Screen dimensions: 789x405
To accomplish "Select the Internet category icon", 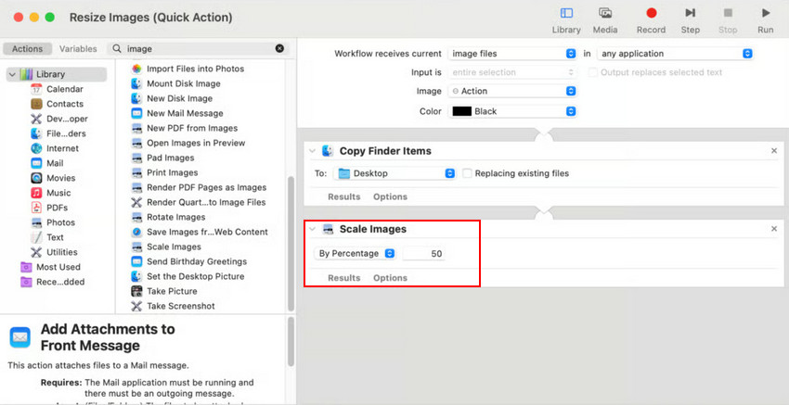I will [x=36, y=148].
